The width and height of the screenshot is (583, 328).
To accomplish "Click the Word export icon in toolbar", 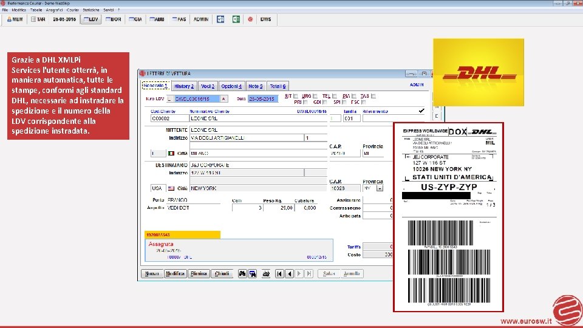I will click(220, 19).
